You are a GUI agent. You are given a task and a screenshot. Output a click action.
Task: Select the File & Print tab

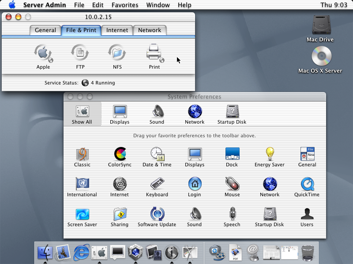coord(81,30)
